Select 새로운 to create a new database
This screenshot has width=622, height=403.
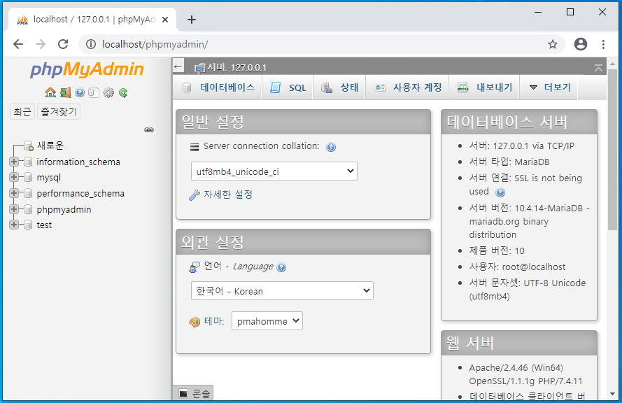pos(50,146)
